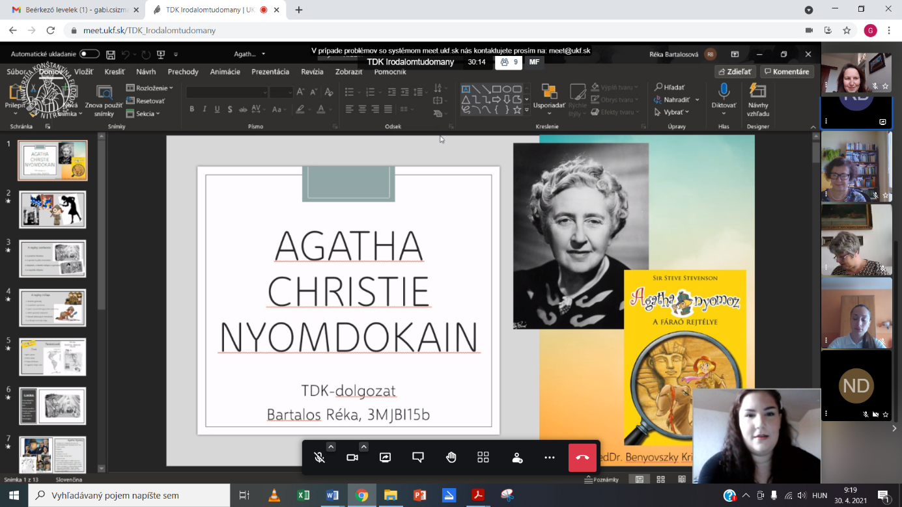Open PowerPoint from Windows taskbar
Viewport: 902px width, 507px height.
(x=419, y=495)
